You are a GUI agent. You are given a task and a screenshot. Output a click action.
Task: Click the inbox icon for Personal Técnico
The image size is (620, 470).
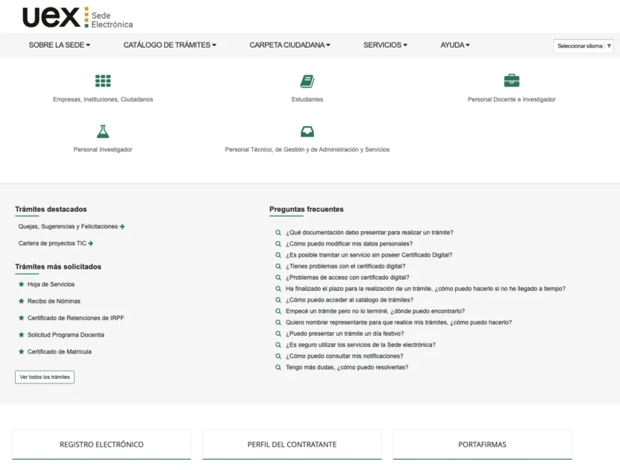[x=307, y=131]
